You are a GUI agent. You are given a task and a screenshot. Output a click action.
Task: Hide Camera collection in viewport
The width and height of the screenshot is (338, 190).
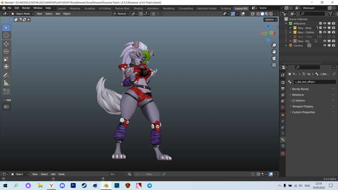click(324, 46)
